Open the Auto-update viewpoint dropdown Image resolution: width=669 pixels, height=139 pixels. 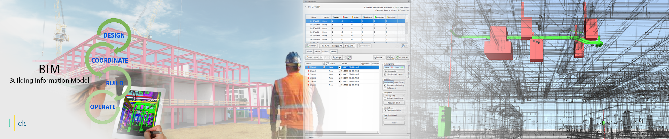tap(394, 96)
